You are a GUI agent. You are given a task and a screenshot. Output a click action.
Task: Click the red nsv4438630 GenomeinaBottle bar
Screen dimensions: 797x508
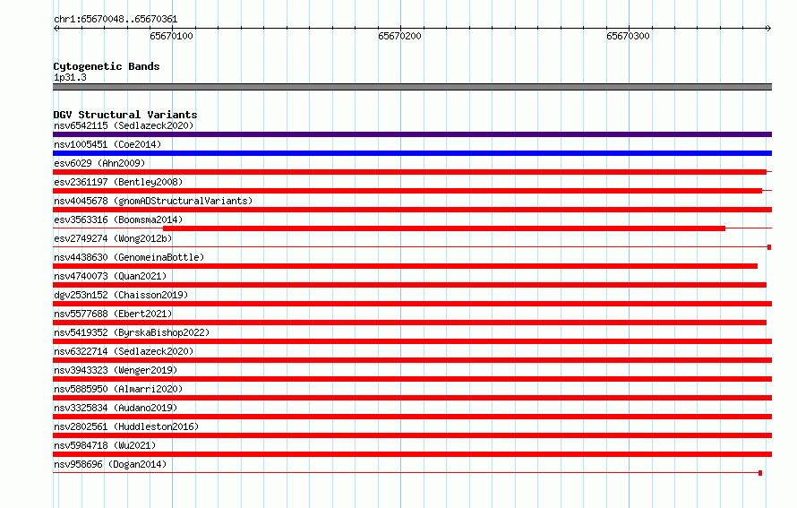coord(405,266)
